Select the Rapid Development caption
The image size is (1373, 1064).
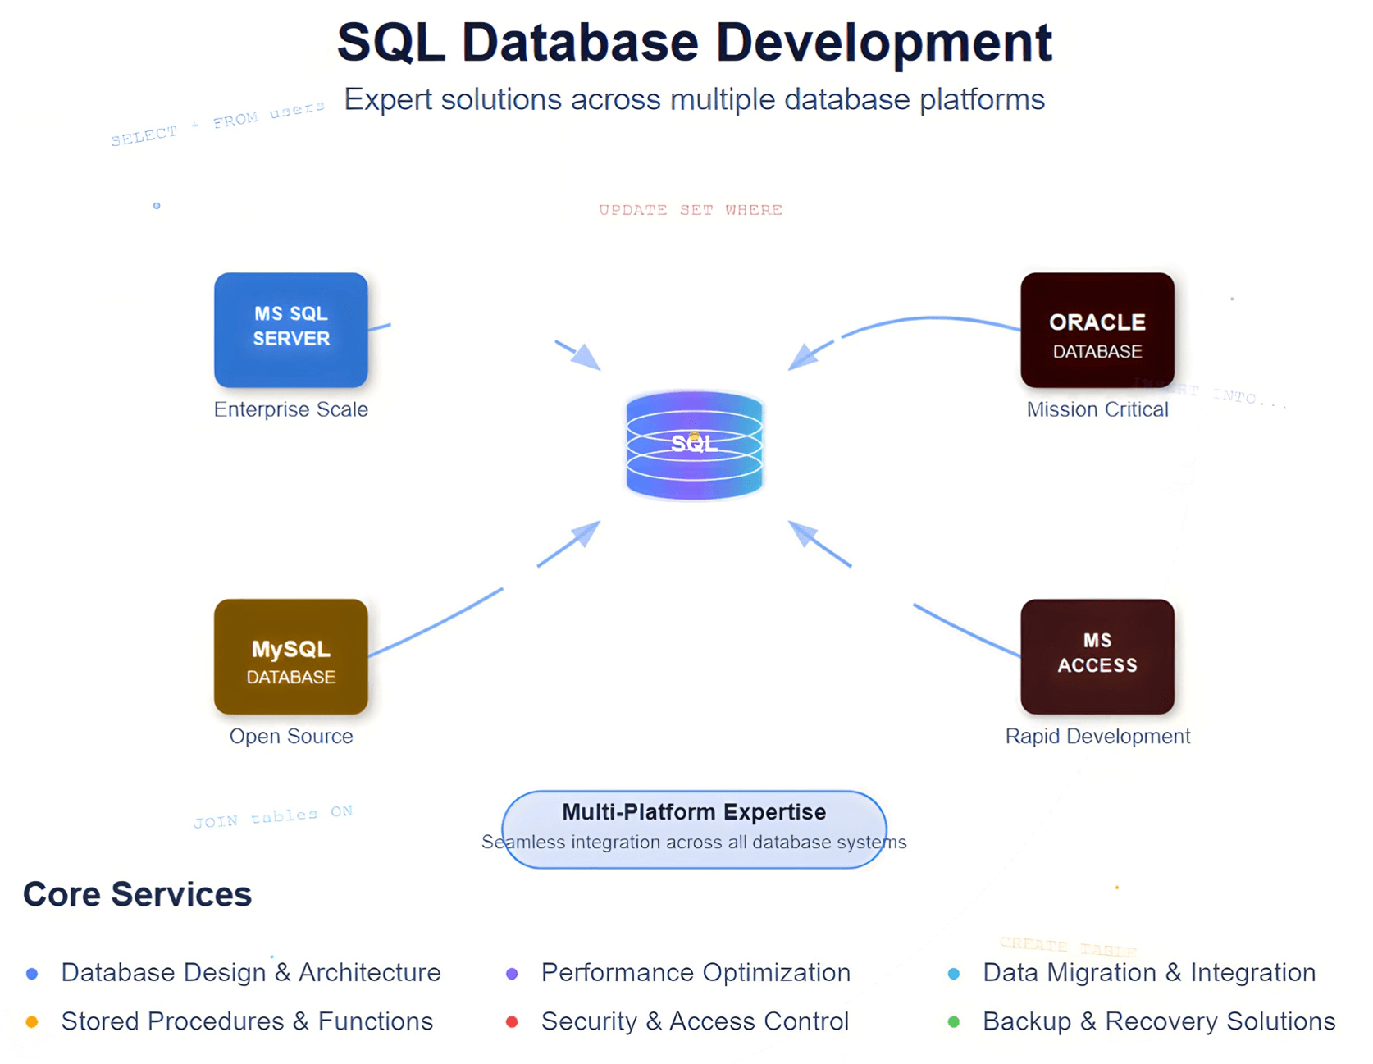pos(1097,736)
